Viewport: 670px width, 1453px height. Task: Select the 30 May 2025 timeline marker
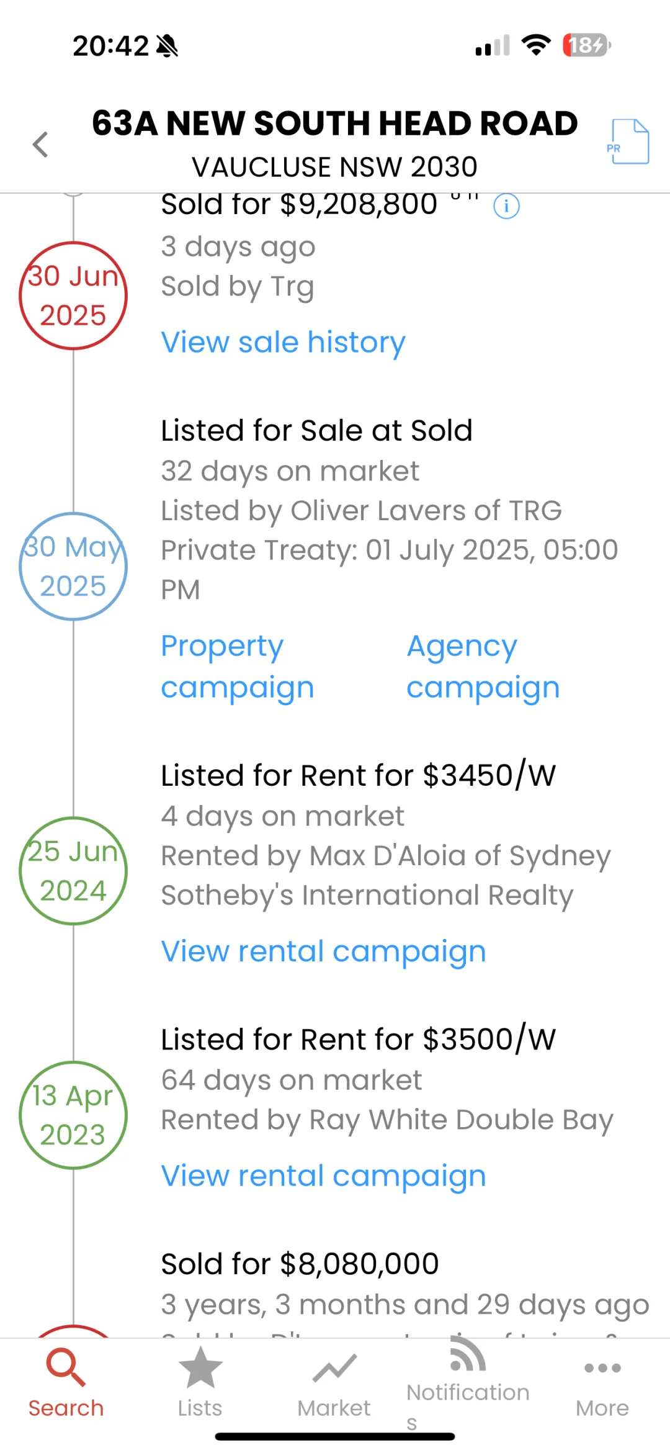pyautogui.click(x=73, y=566)
